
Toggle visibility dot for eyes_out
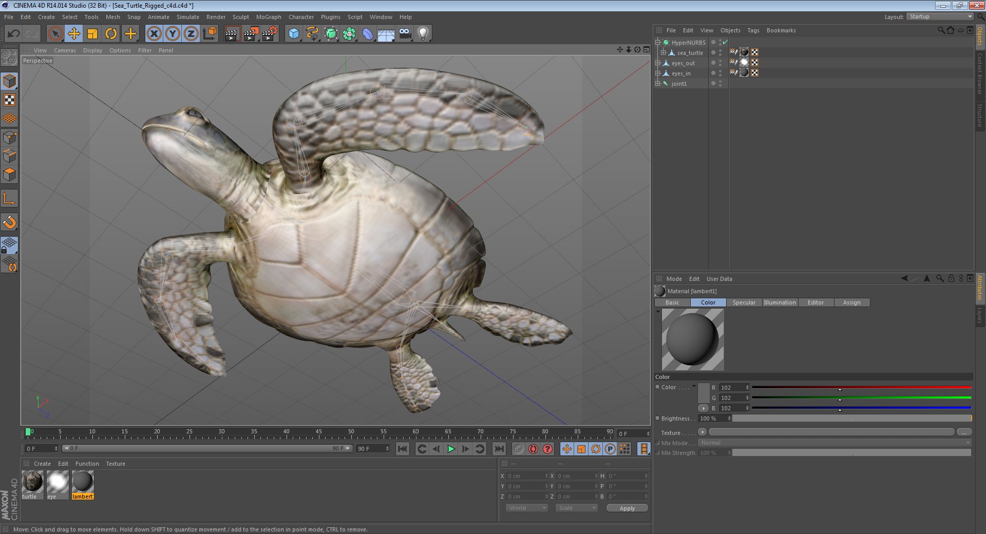click(713, 63)
